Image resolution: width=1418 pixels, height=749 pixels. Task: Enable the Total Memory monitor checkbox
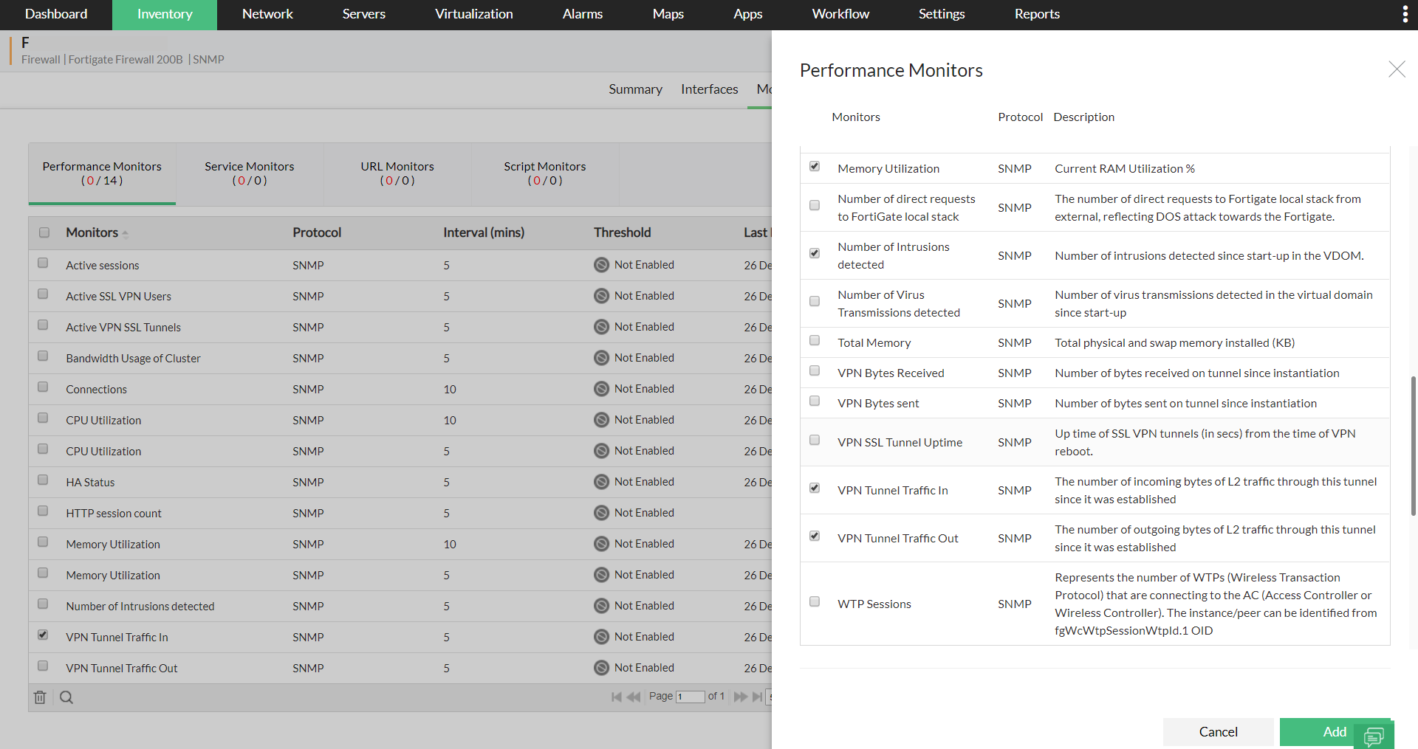click(815, 340)
